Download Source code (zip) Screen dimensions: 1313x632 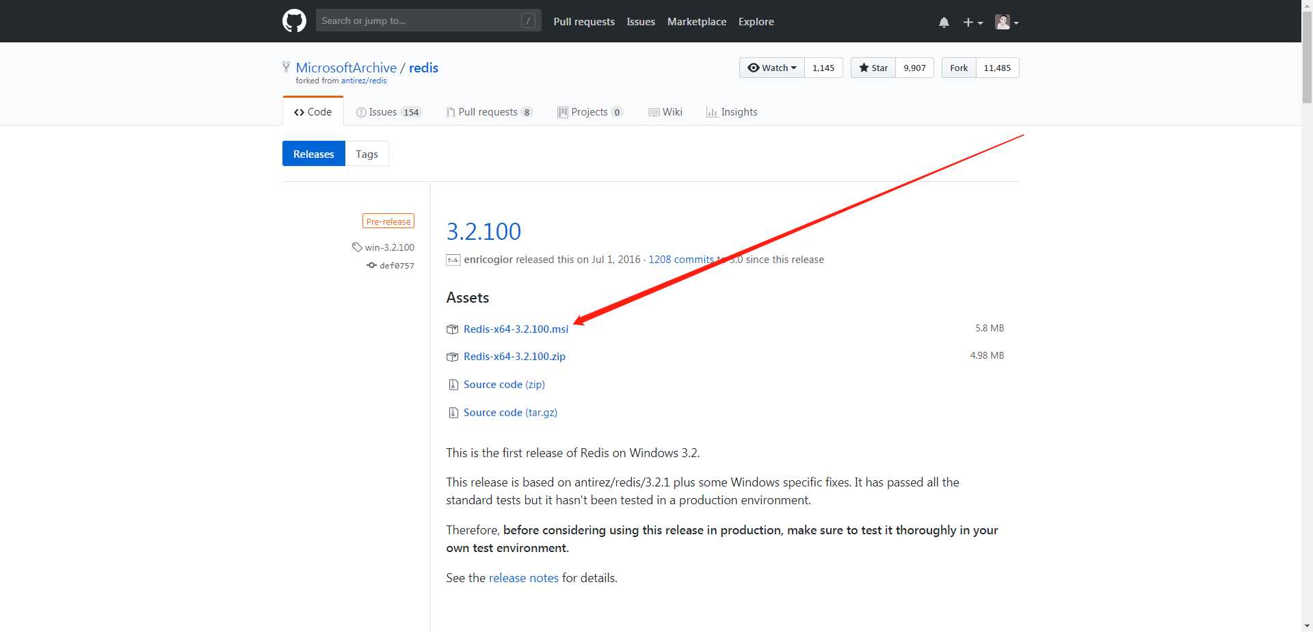click(x=504, y=384)
